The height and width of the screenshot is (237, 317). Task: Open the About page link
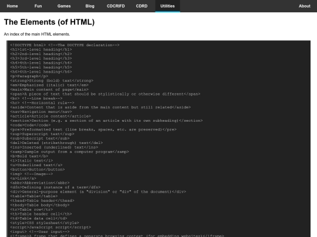(x=305, y=6)
